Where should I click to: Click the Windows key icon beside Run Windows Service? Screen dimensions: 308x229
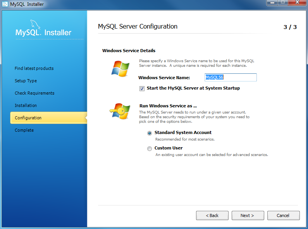(120, 111)
